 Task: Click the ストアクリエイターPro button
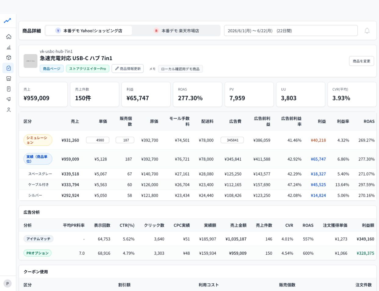coord(88,69)
